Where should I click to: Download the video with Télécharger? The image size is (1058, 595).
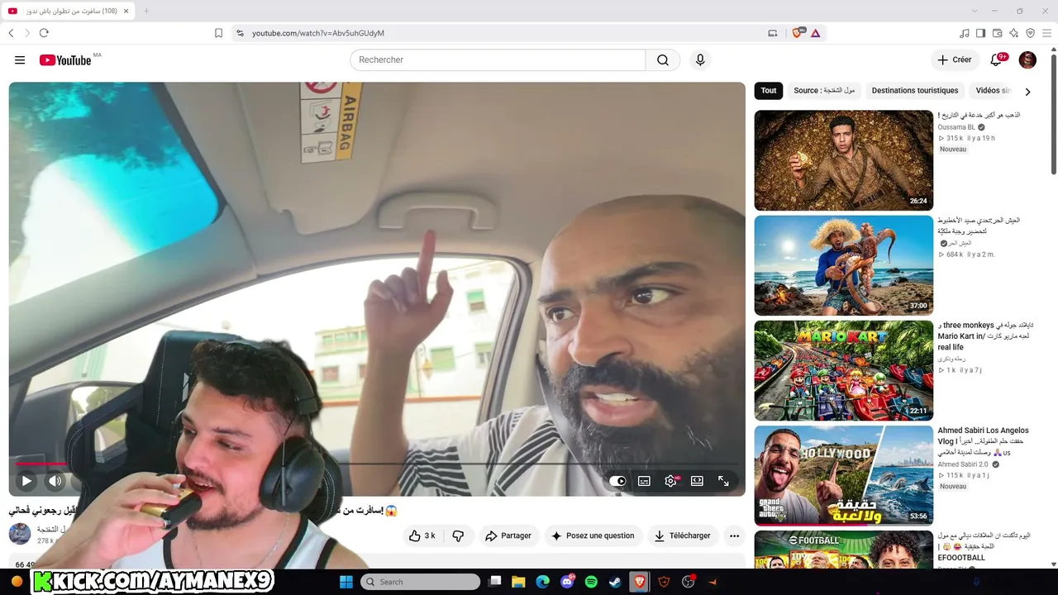(x=683, y=535)
